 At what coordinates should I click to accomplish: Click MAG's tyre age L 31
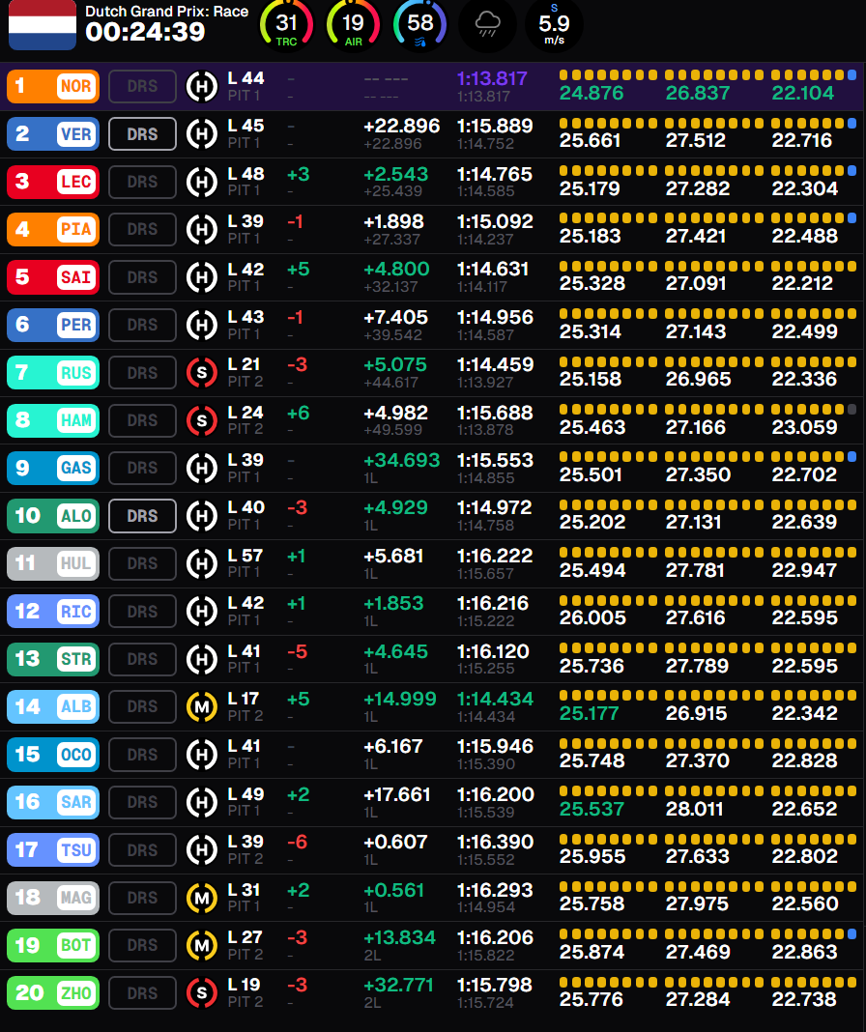244,890
